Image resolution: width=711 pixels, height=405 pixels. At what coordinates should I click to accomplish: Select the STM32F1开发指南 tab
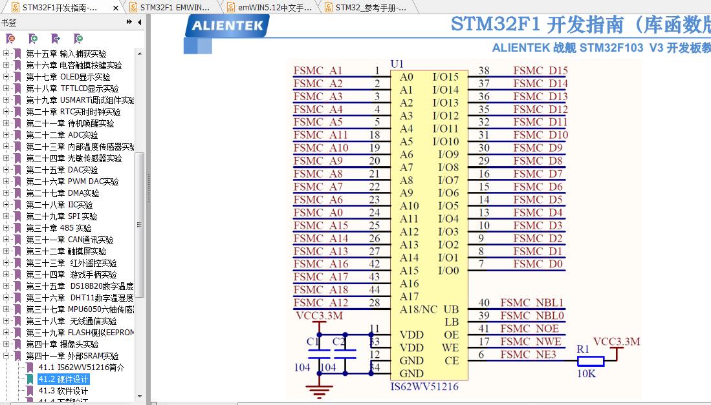click(x=60, y=7)
